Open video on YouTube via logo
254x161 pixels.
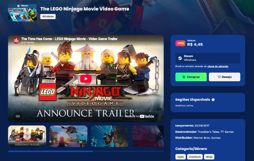coord(147,116)
